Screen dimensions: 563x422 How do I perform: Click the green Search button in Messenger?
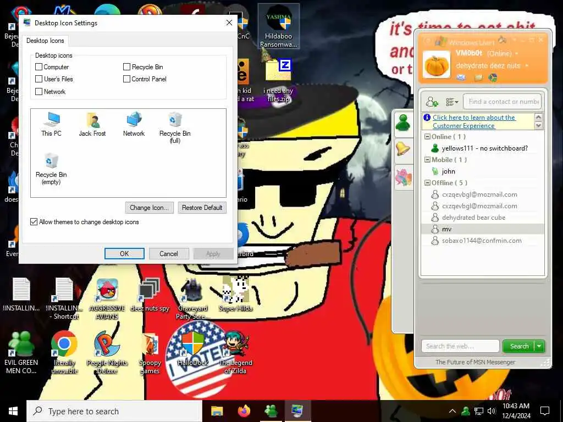pyautogui.click(x=519, y=346)
